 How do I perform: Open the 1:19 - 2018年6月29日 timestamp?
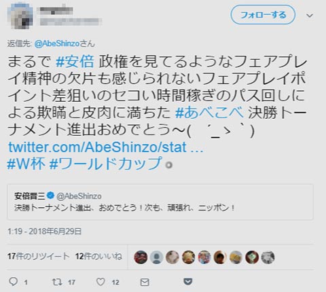(x=44, y=232)
